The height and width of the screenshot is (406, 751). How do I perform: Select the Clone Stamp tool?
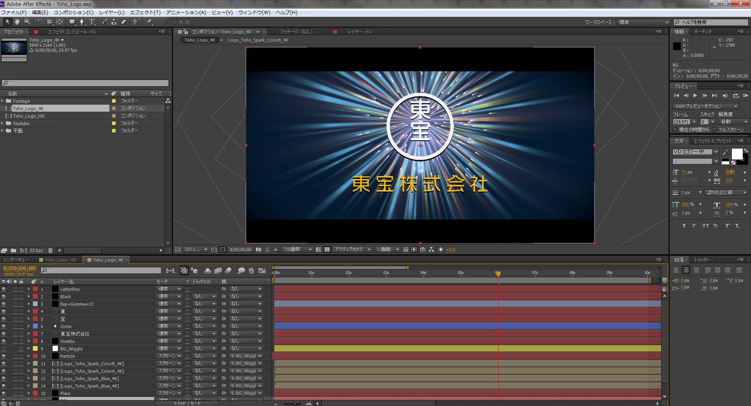coord(114,22)
